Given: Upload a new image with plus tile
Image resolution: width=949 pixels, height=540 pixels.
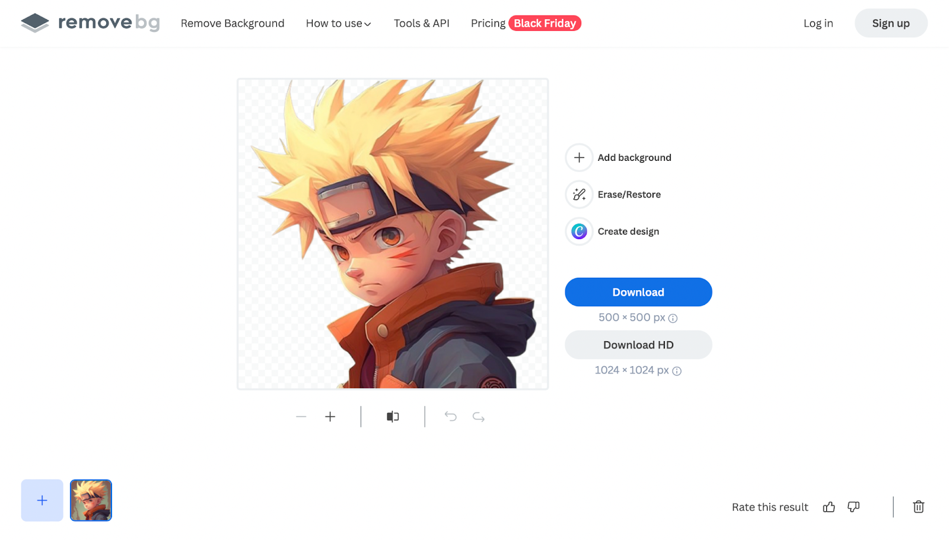Looking at the screenshot, I should pyautogui.click(x=42, y=500).
